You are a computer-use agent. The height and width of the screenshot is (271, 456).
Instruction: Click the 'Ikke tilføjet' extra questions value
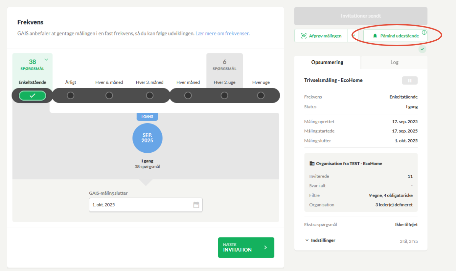406,225
